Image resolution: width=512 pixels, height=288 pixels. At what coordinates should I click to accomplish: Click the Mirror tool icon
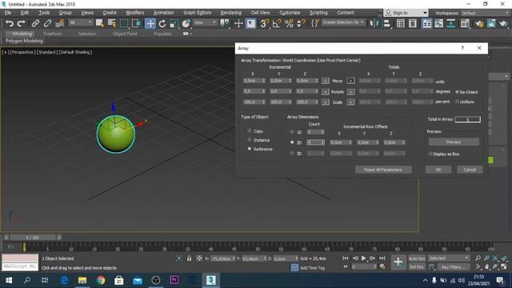click(374, 23)
